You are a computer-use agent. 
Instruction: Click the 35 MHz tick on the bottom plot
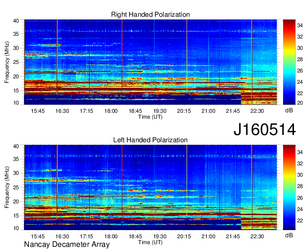pos(16,159)
